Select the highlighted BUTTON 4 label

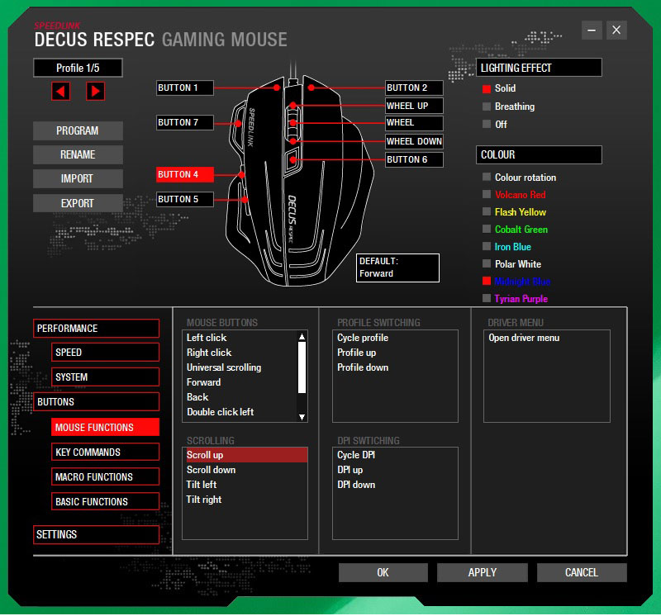[x=184, y=174]
